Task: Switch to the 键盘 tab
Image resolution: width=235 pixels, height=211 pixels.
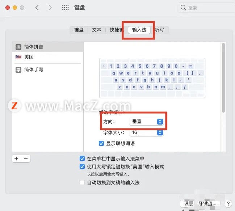Action: (79, 30)
